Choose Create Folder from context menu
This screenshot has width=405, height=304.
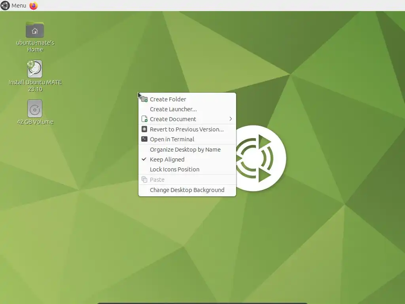(x=187, y=99)
